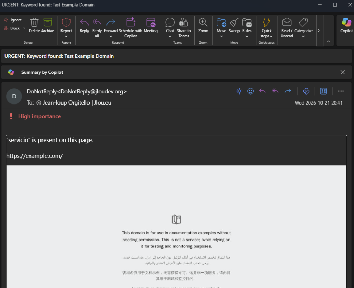Add an emoji reaction to the message
354x288 pixels.
click(x=250, y=91)
